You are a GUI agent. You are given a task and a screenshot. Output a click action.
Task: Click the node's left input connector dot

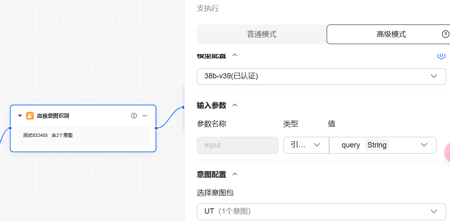click(10, 128)
